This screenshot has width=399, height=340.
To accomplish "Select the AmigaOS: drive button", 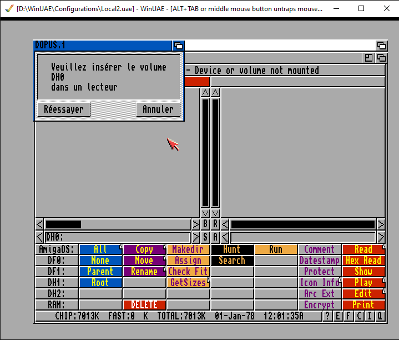I will click(57, 249).
